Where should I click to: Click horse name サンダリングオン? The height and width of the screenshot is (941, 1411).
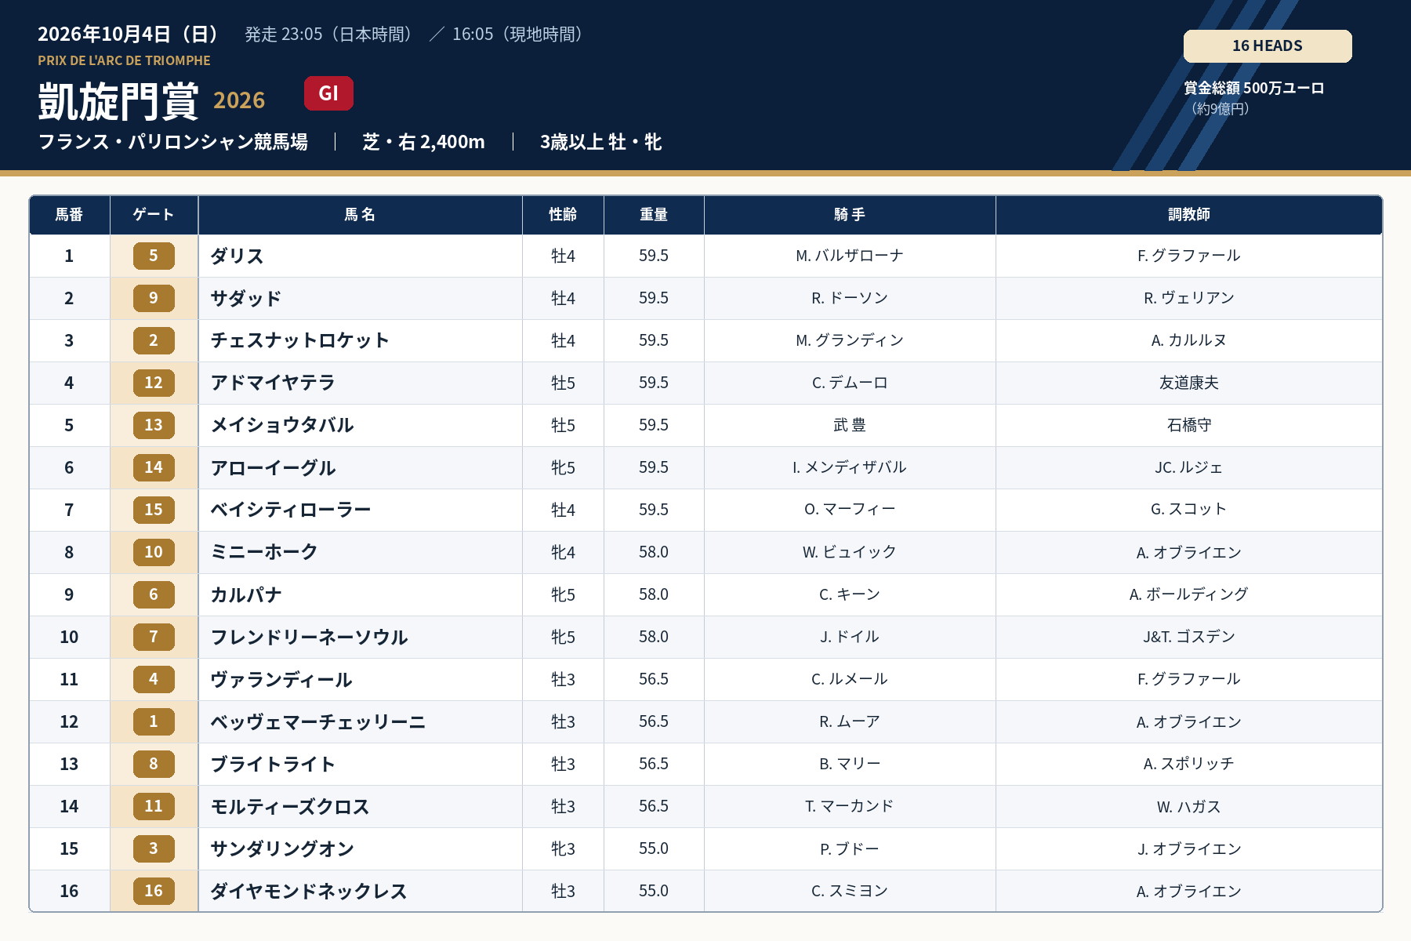click(x=282, y=849)
